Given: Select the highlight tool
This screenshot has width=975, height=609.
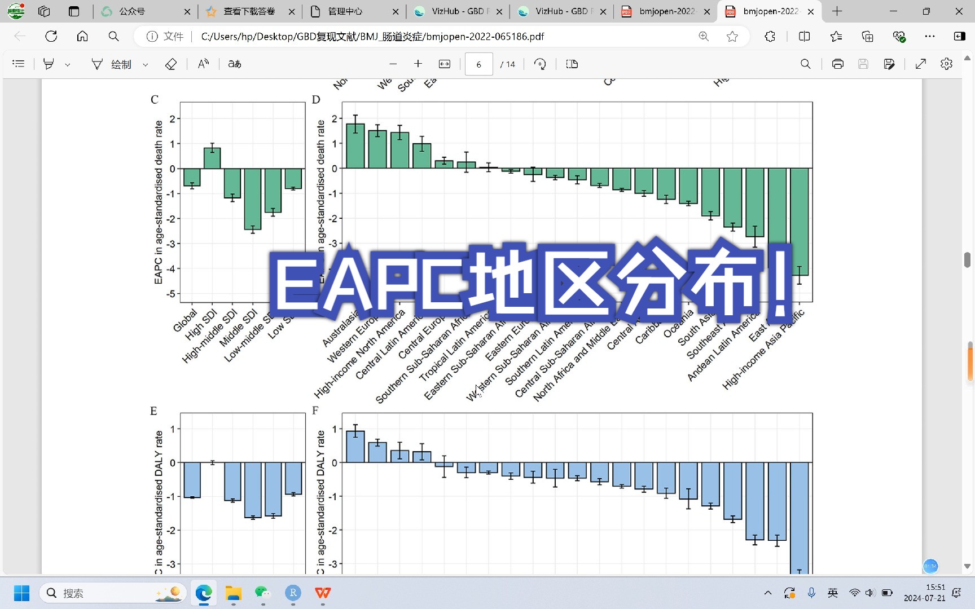Looking at the screenshot, I should click(49, 64).
